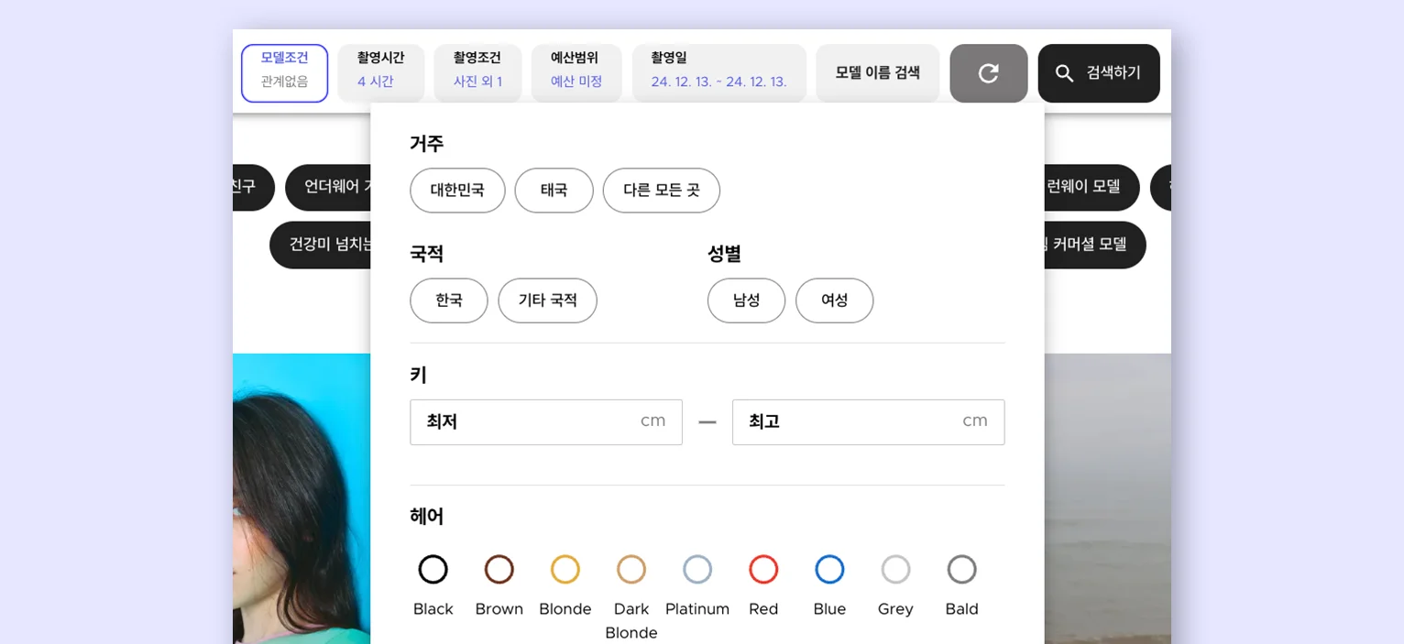Viewport: 1404px width, 644px height.
Task: Open the 촬영조건 filter section
Action: [x=477, y=72]
